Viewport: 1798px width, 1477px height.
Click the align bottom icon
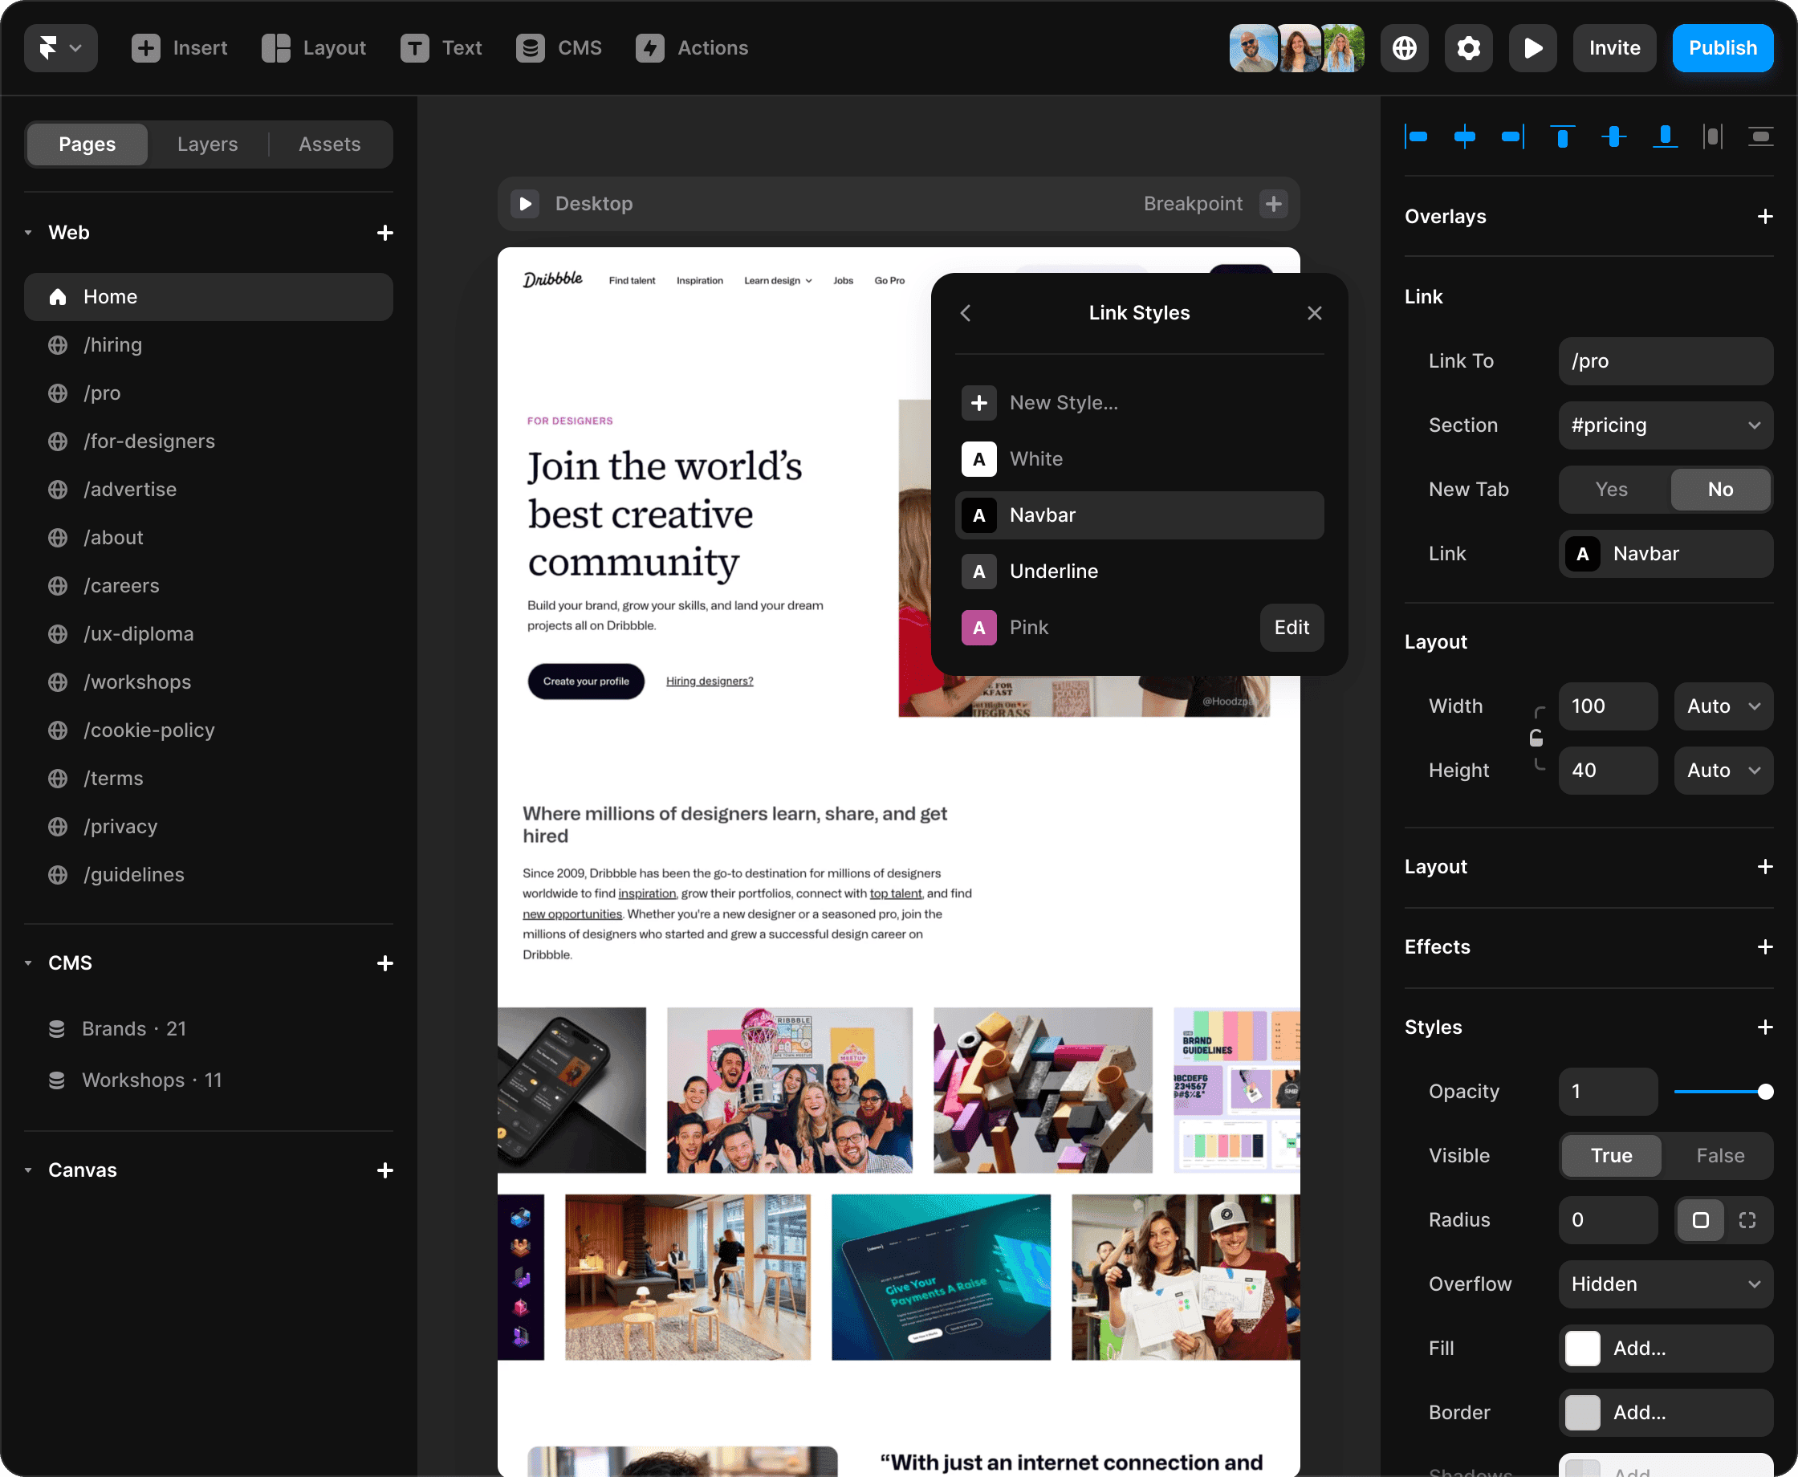1665,136
